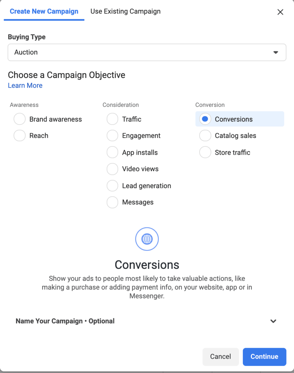Select the Brand awareness objective
This screenshot has width=294, height=373.
coord(20,119)
